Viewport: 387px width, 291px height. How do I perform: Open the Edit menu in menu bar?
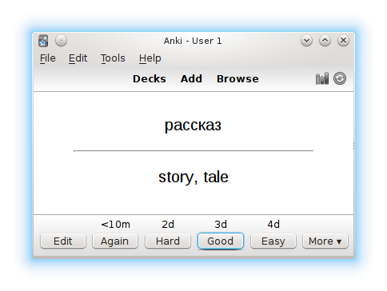point(78,58)
